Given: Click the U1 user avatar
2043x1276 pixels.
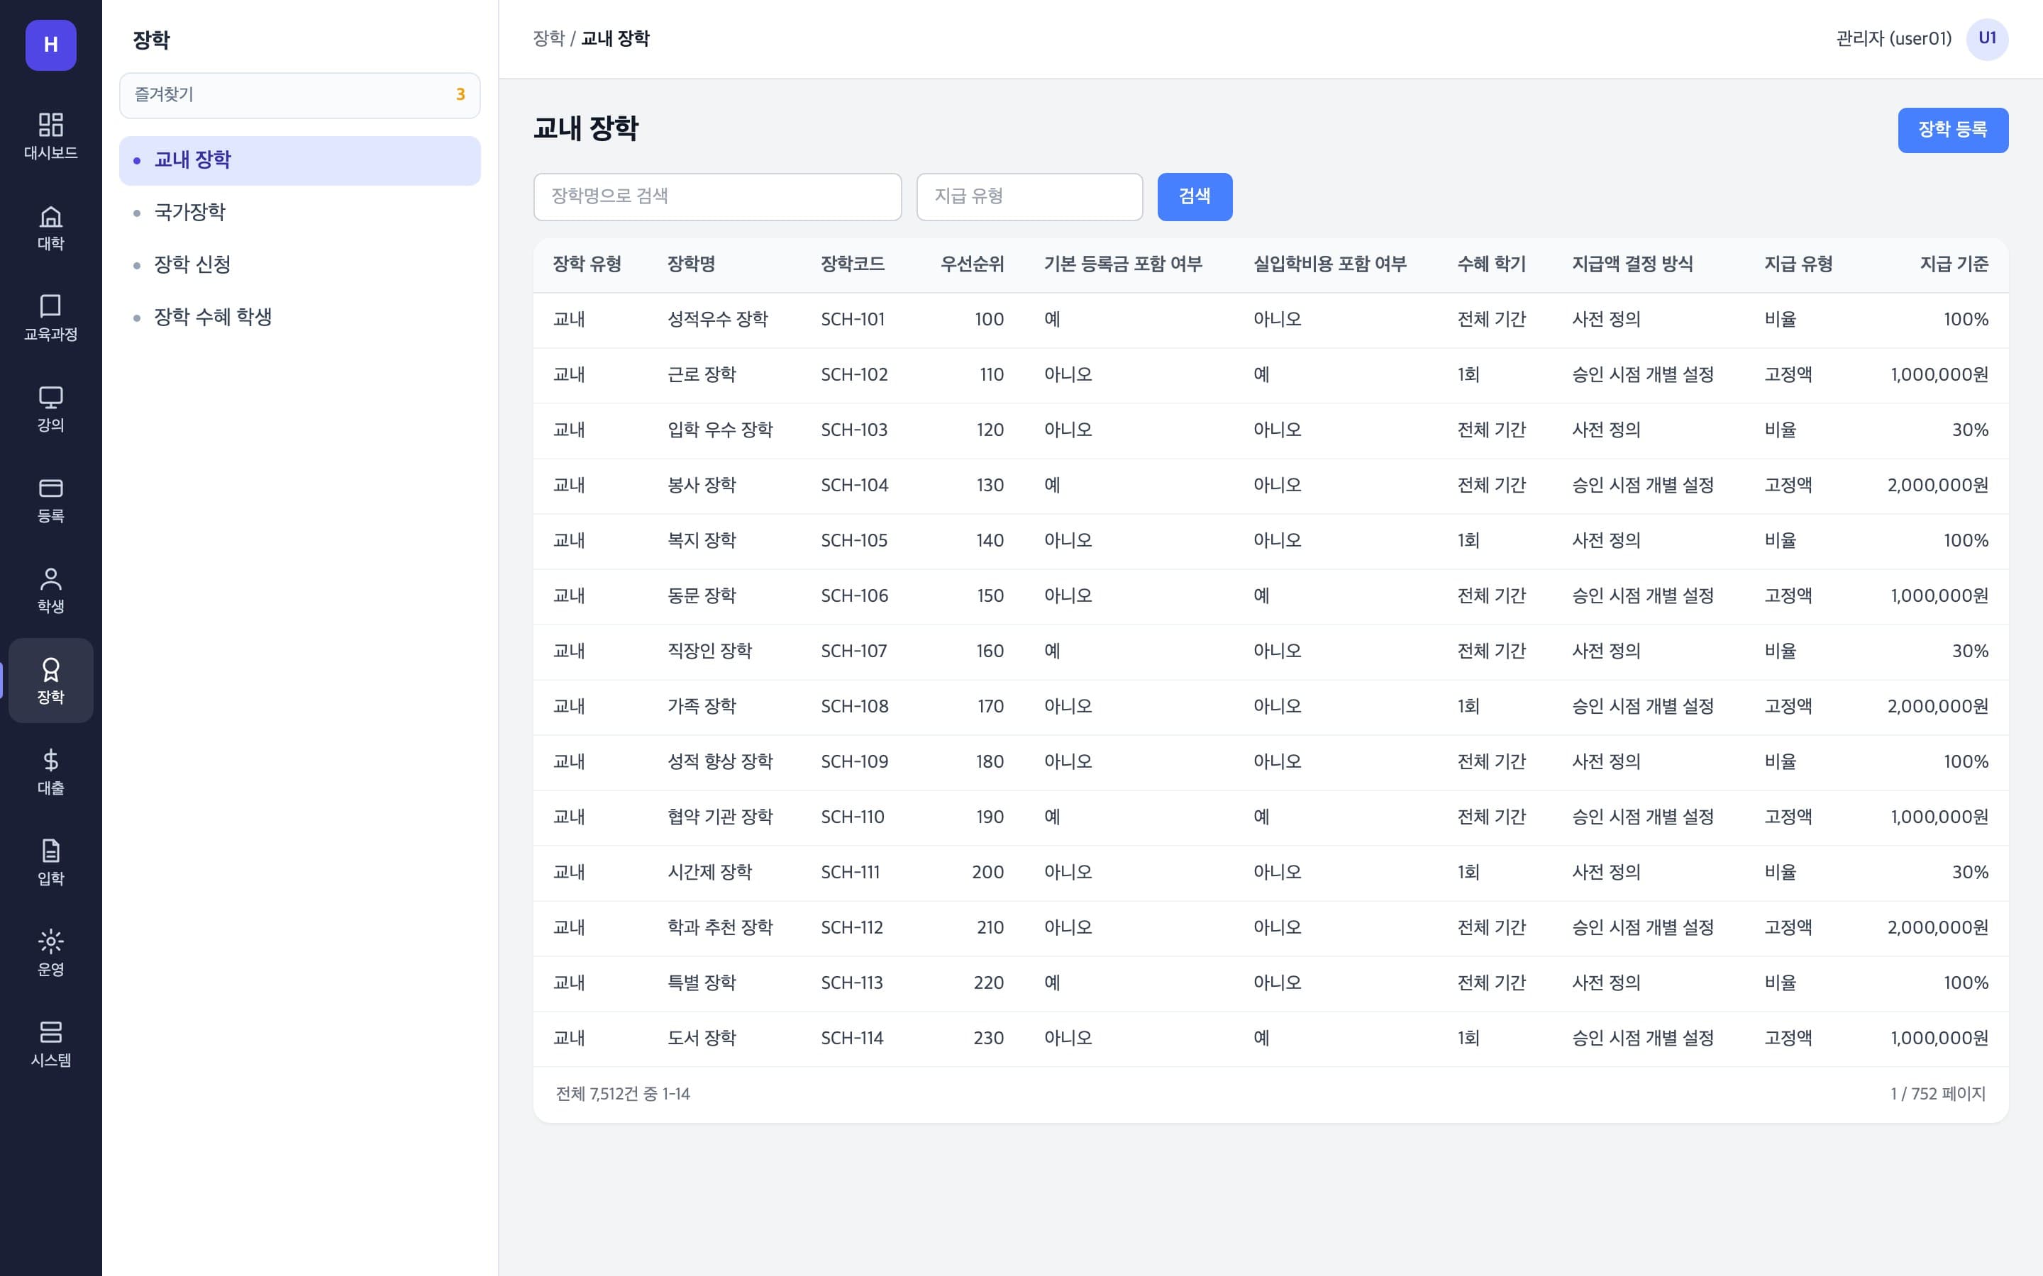Looking at the screenshot, I should coord(1986,39).
